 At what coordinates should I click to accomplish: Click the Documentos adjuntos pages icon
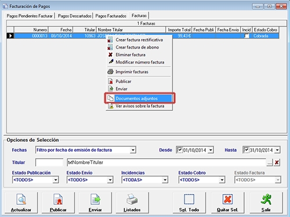click(110, 98)
